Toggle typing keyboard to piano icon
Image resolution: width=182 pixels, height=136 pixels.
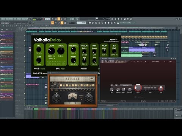52,23
